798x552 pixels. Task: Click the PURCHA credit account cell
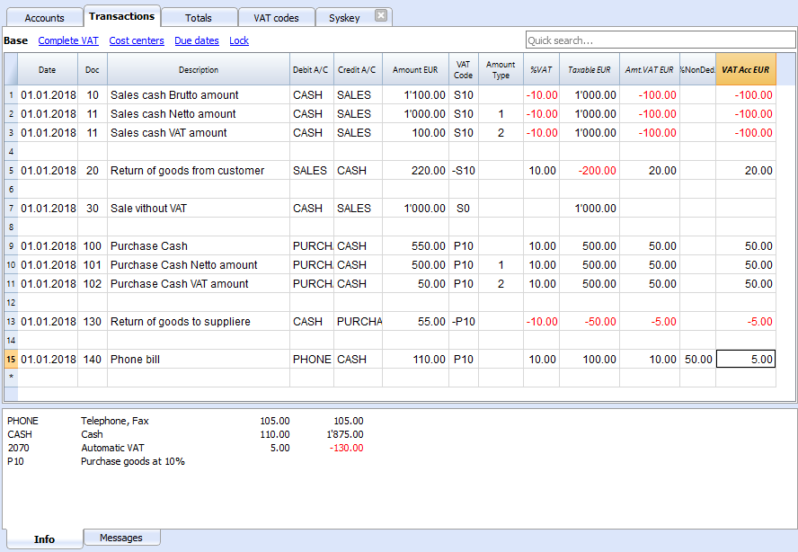coord(358,322)
